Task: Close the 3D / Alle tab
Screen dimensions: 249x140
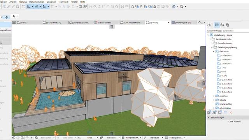Action: click(x=168, y=23)
